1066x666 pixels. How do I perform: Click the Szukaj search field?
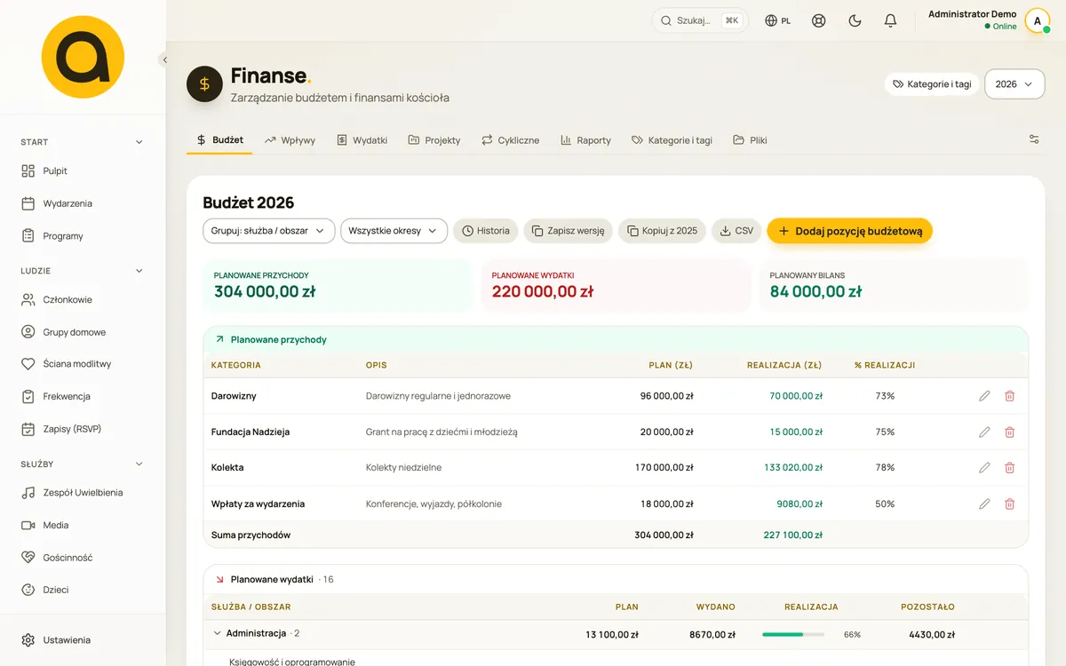click(x=700, y=20)
